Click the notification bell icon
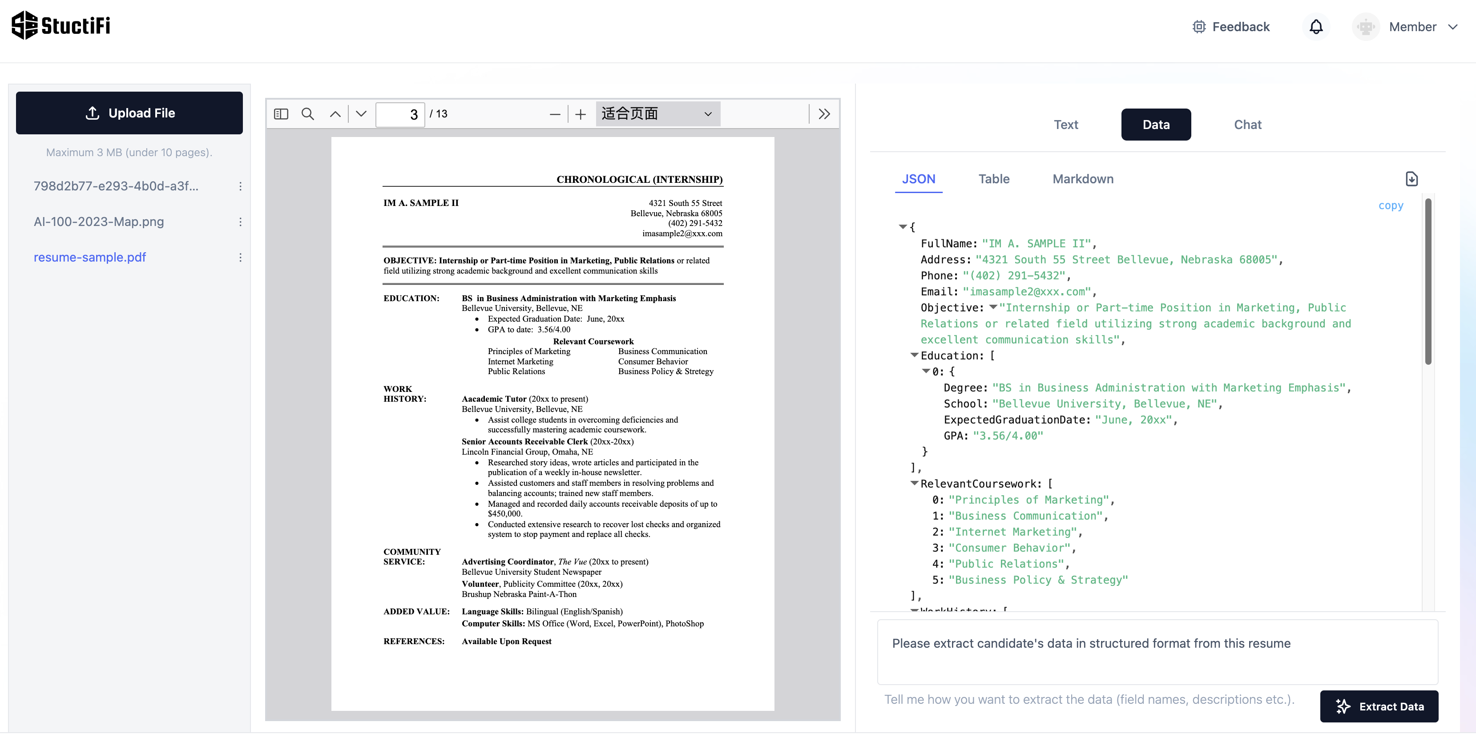This screenshot has width=1476, height=734. point(1316,27)
